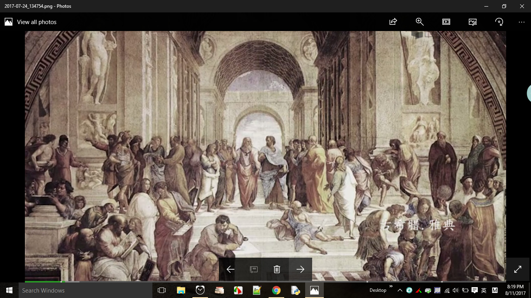Viewport: 531px width, 298px height.
Task: Open the Action Center notifications
Action: [x=474, y=290]
